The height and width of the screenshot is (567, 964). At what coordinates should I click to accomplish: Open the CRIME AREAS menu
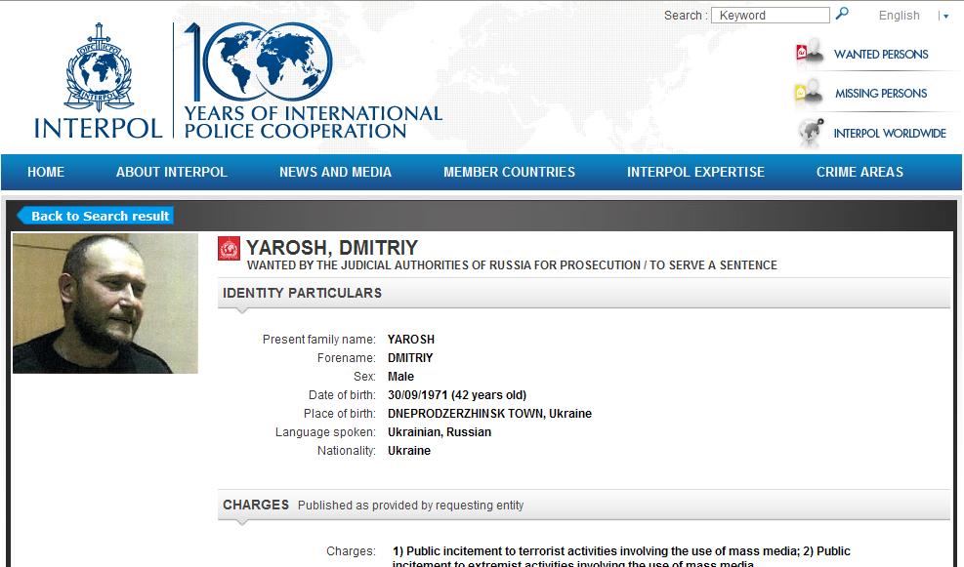pos(859,172)
